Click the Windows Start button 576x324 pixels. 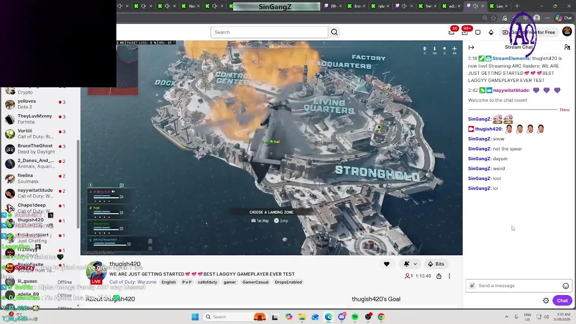(195, 317)
